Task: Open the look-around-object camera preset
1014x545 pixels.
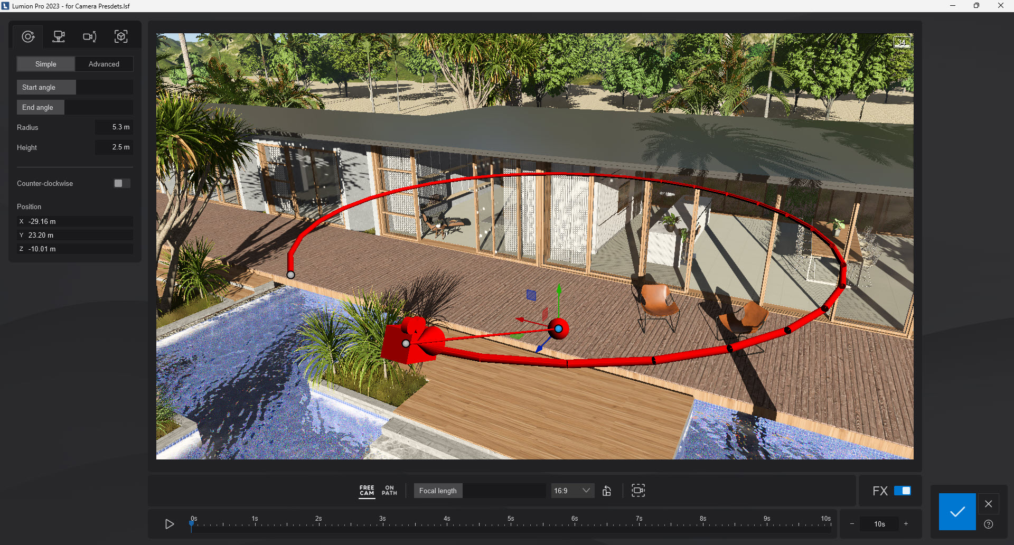Action: coord(121,36)
